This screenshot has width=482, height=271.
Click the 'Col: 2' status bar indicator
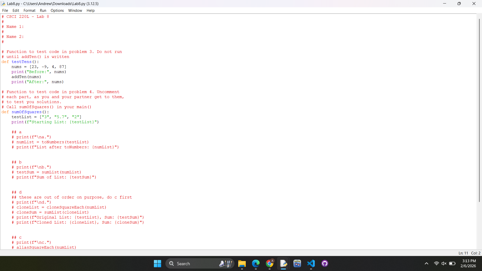point(476,253)
